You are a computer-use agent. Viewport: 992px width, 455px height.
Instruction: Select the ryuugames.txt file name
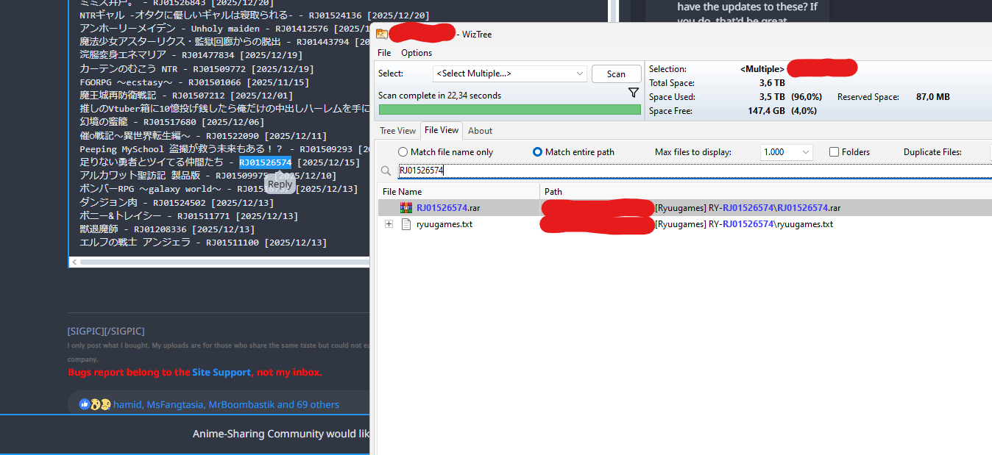point(444,224)
